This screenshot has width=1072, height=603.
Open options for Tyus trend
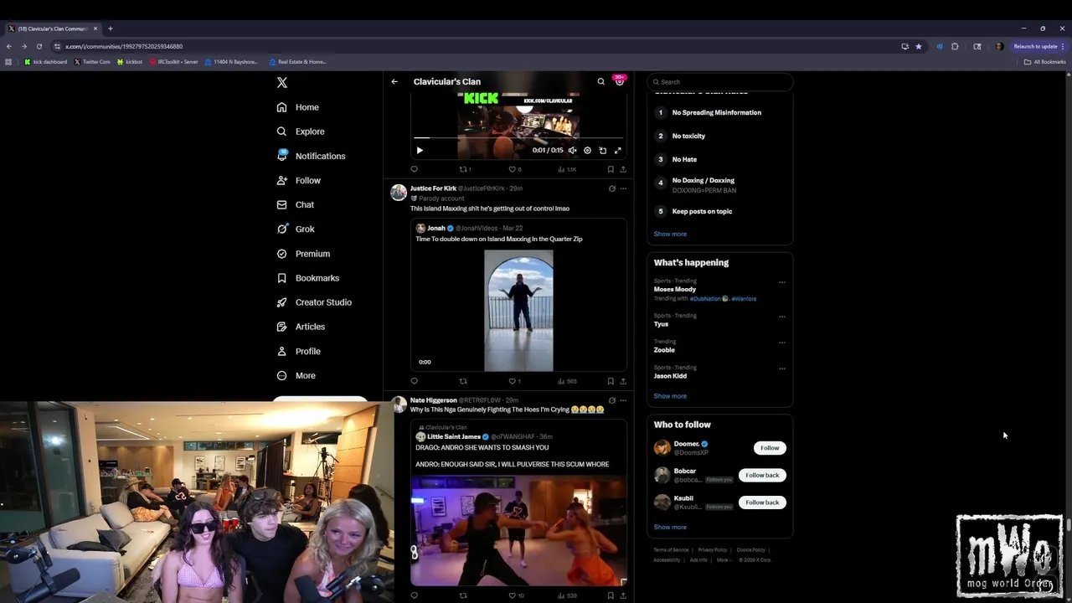[x=782, y=317]
